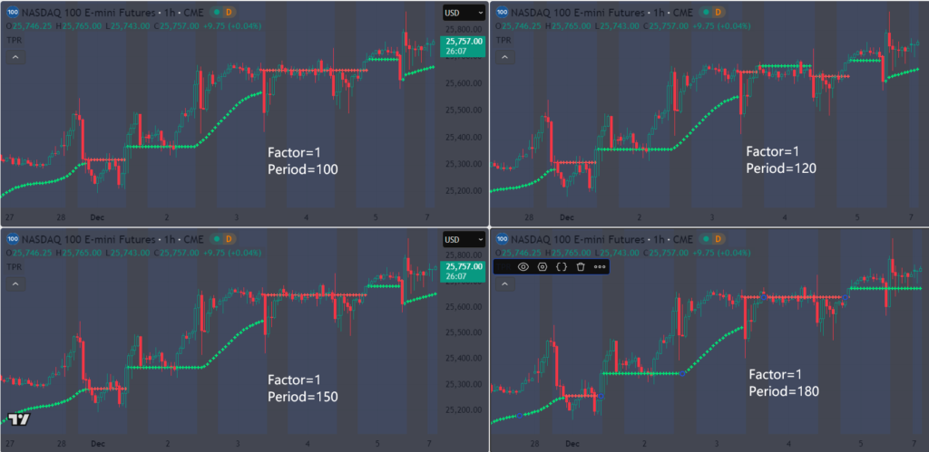Click NASDAQ 100 symbol logo in Period=100 chart
Image resolution: width=929 pixels, height=452 pixels.
tap(12, 13)
